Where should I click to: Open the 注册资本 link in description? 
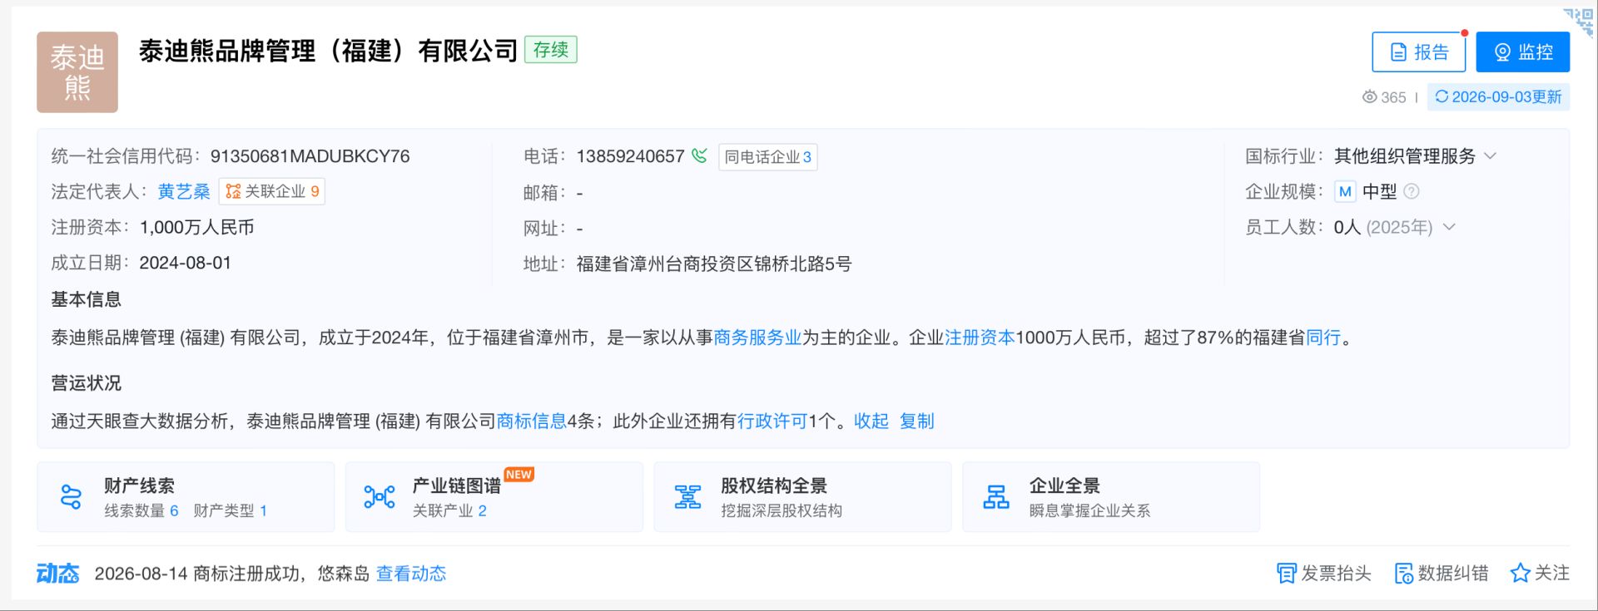tap(980, 338)
